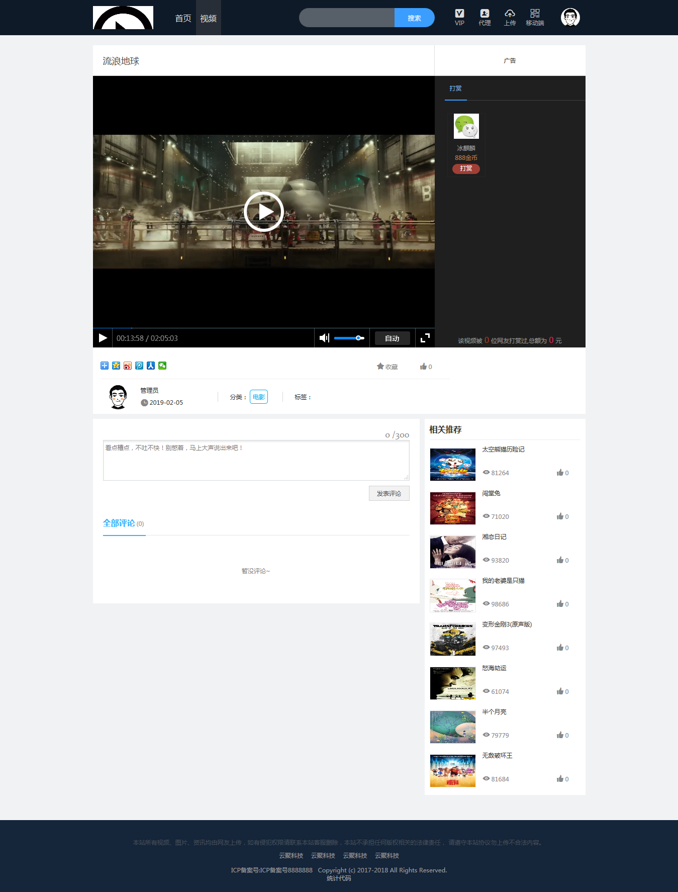
Task: Mute the video with the speaker icon
Action: 324,338
